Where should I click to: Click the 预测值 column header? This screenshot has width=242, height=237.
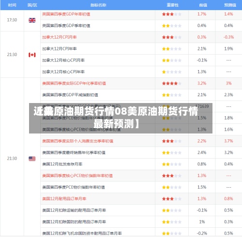[230, 5]
